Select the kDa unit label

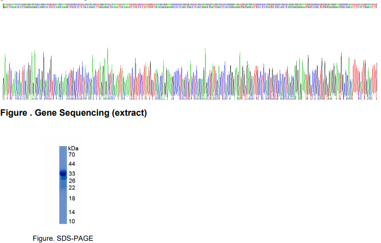(73, 148)
